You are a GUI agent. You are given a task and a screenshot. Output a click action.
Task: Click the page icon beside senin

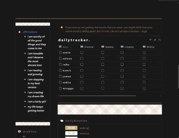pyautogui.click(x=60, y=52)
